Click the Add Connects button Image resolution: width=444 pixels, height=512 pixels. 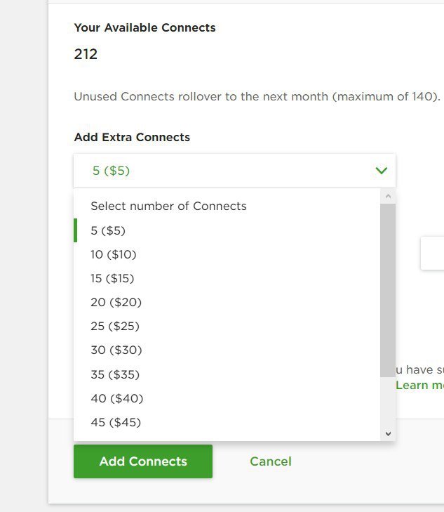(143, 461)
